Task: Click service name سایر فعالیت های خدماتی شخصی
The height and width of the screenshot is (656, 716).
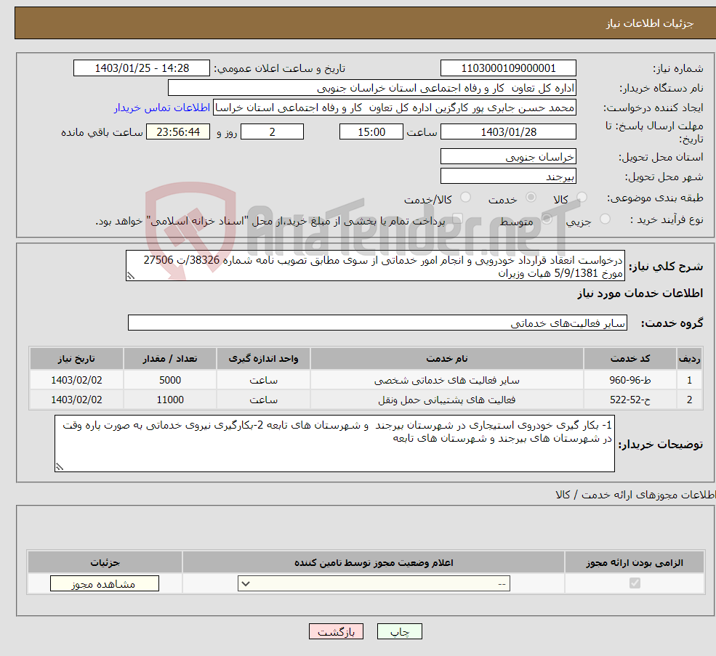Action: pyautogui.click(x=446, y=380)
